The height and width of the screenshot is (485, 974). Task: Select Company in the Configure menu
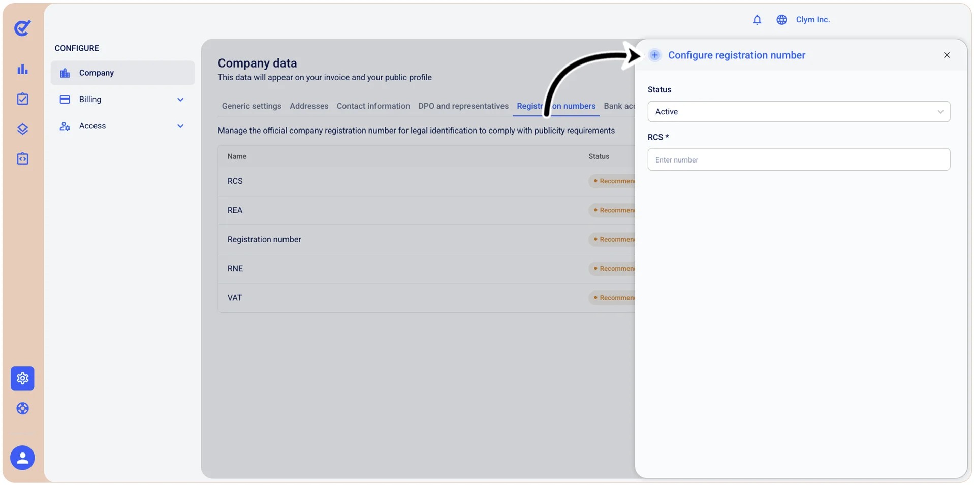(x=122, y=73)
